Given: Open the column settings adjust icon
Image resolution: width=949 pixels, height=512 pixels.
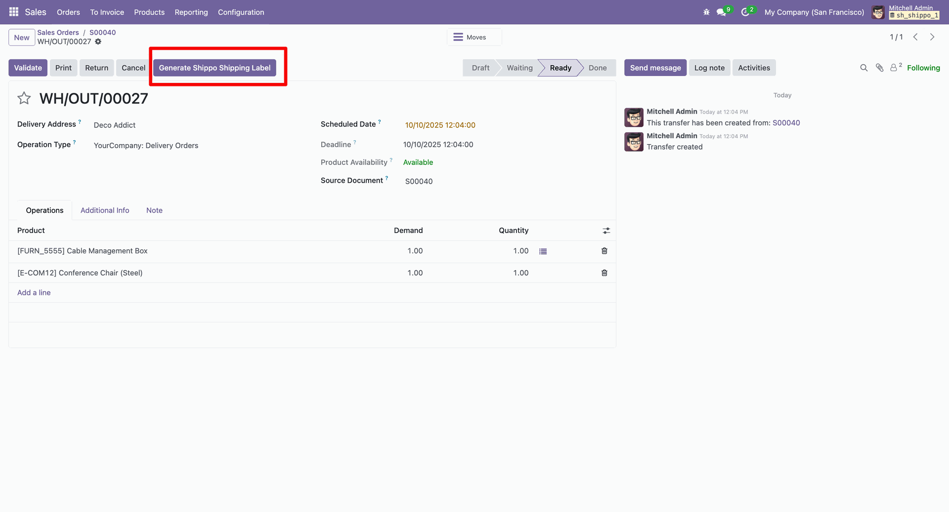Looking at the screenshot, I should click(606, 231).
